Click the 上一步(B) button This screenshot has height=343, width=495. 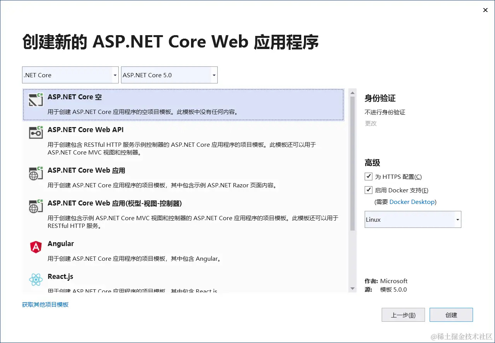coord(403,315)
